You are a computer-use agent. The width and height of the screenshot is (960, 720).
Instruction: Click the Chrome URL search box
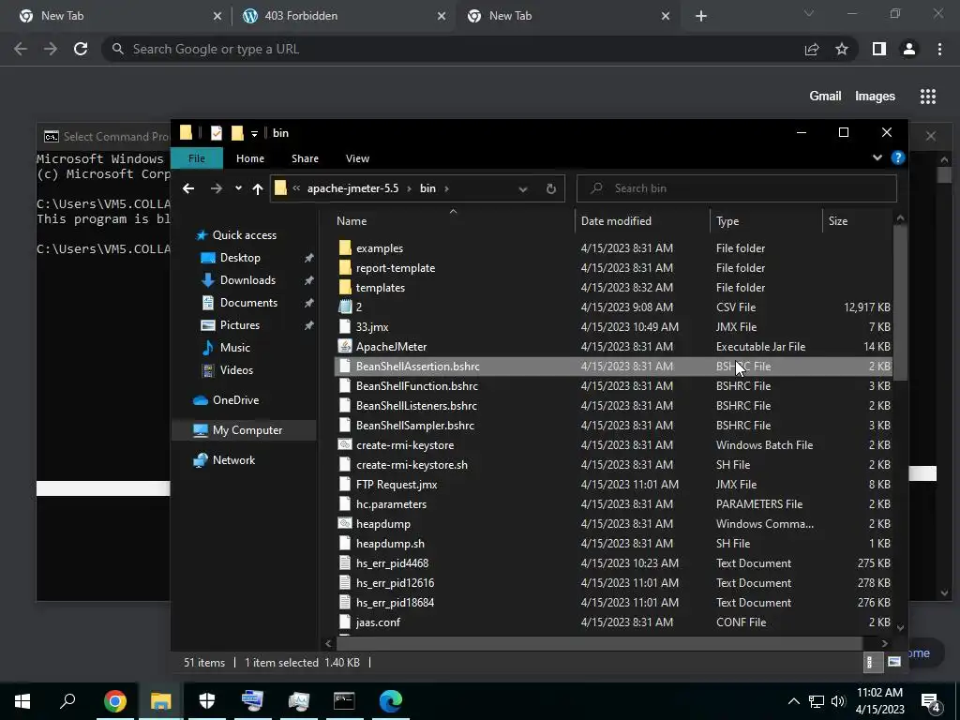453,49
